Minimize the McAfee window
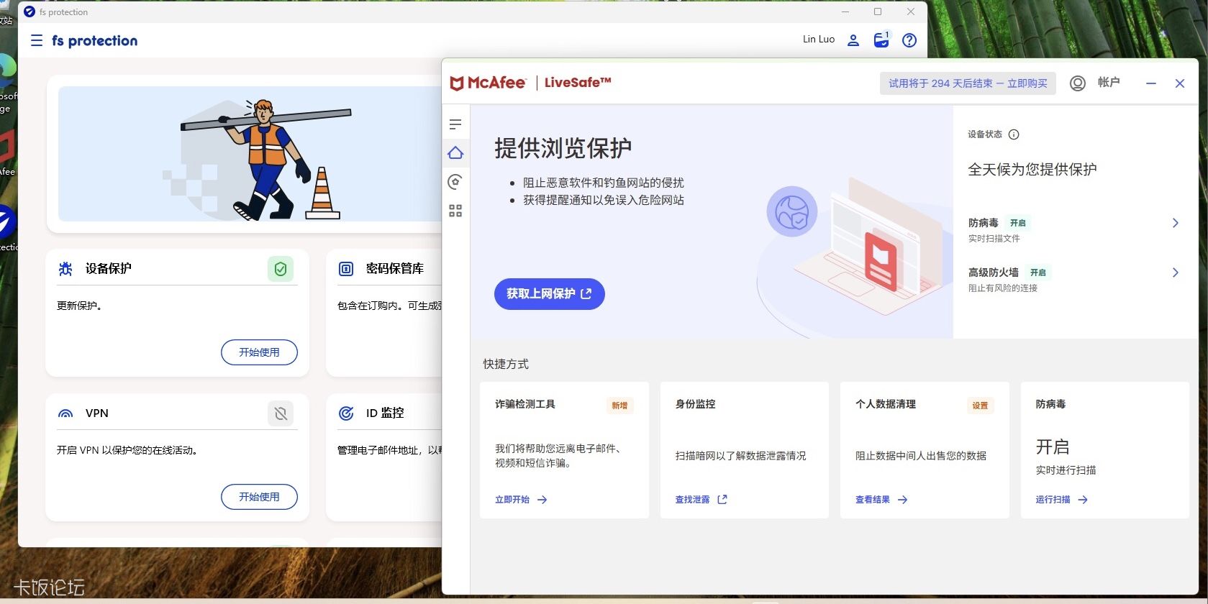 1151,83
